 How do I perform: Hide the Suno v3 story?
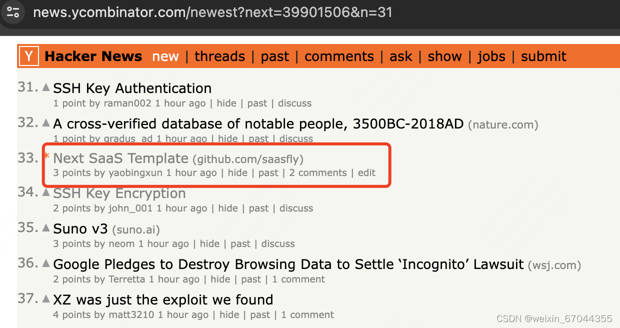(x=209, y=243)
